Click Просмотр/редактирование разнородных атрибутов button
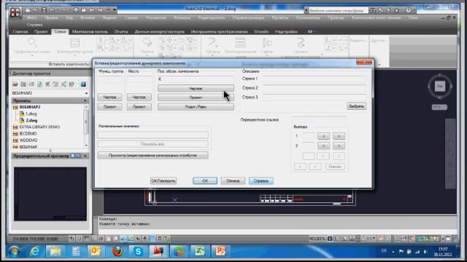The image size is (467, 262). coord(153,155)
